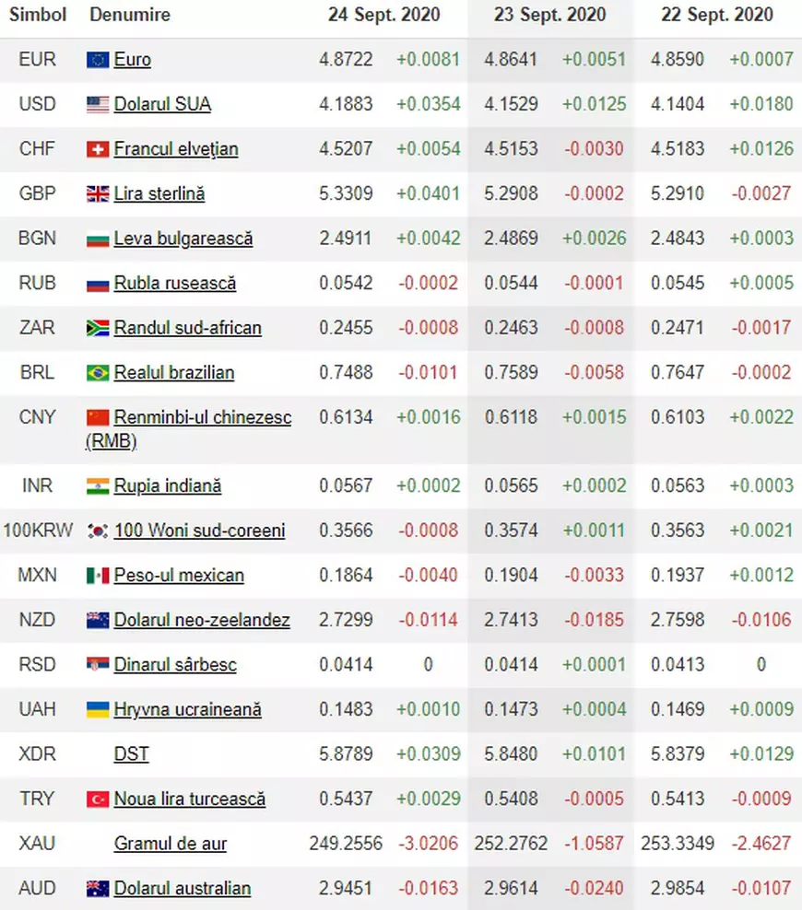Select the 23 Sept. 2020 column header

pyautogui.click(x=549, y=15)
